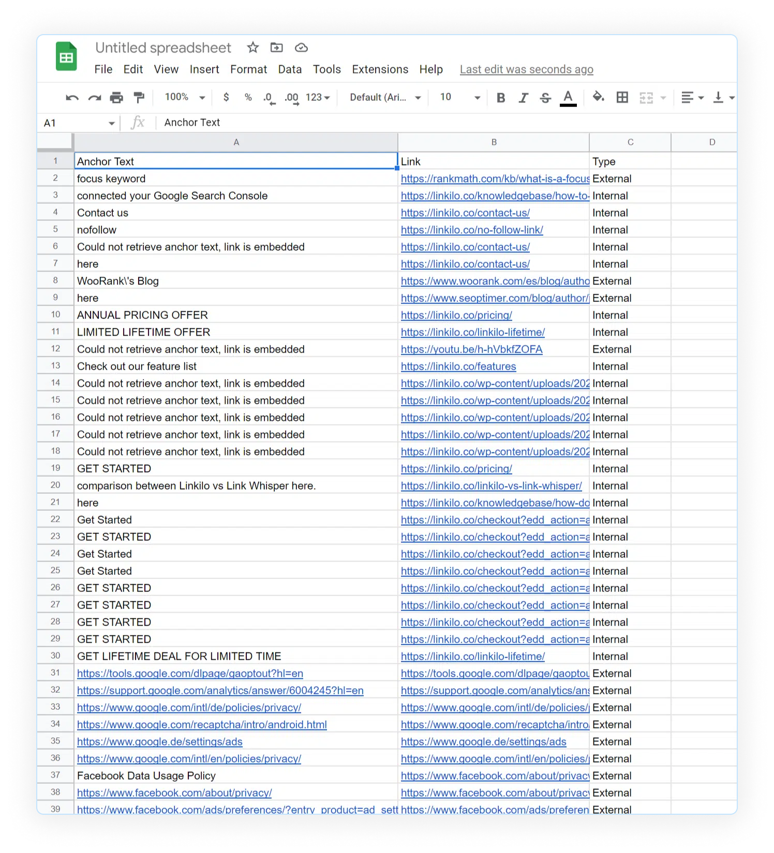Open the font size 10 dropdown
This screenshot has height=853, width=774.
tap(459, 97)
